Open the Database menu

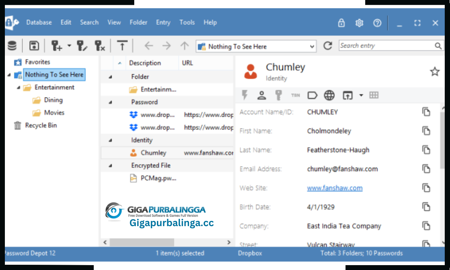(x=39, y=22)
